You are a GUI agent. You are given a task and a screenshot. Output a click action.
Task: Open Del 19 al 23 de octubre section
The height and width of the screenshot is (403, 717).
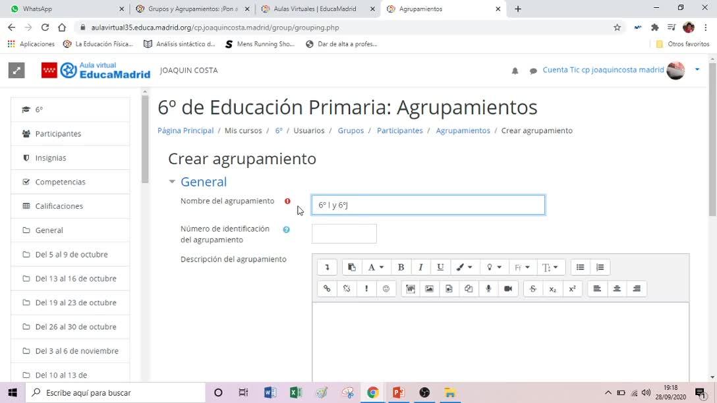click(70, 302)
